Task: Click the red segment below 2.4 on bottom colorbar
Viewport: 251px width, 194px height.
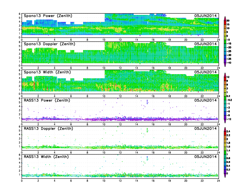Action: point(225,133)
